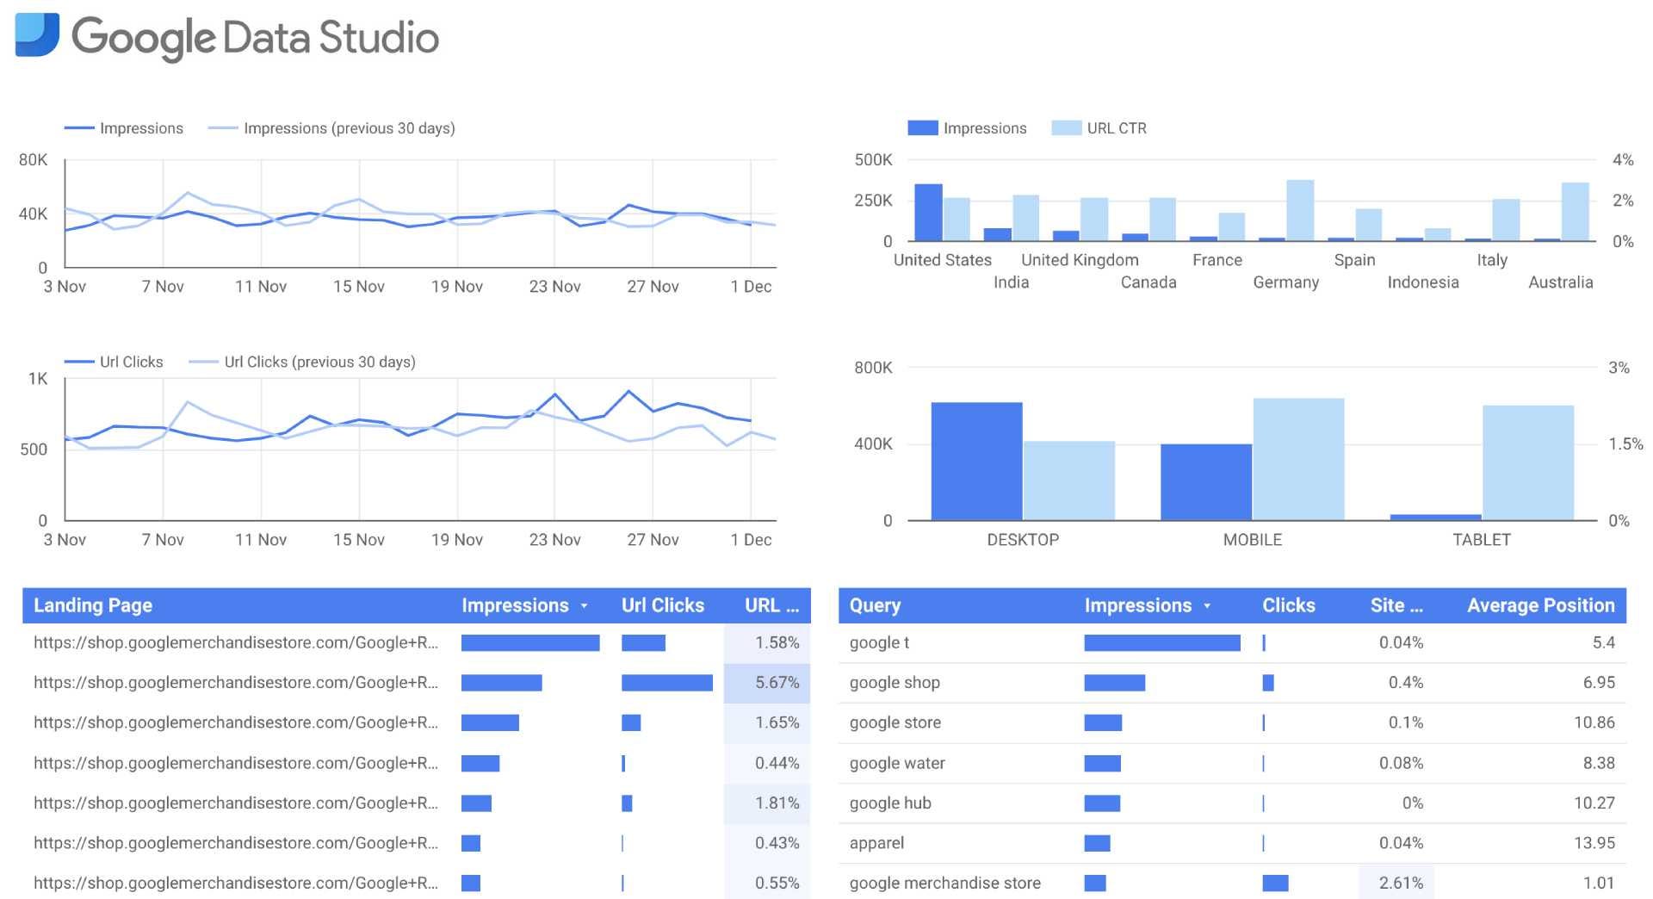This screenshot has width=1653, height=899.
Task: Click the Google Data Studio title text
Action: point(255,38)
